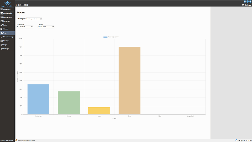Viewport: 252px width, 142px height.
Task: Open the Richter user profile
Action: (x=246, y=5)
